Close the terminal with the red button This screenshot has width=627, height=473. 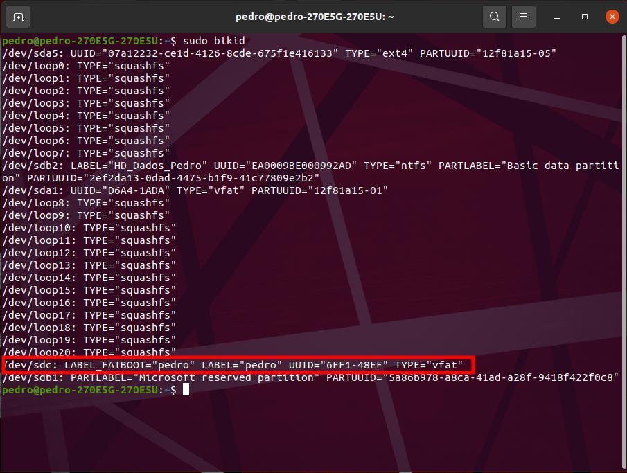[610, 17]
